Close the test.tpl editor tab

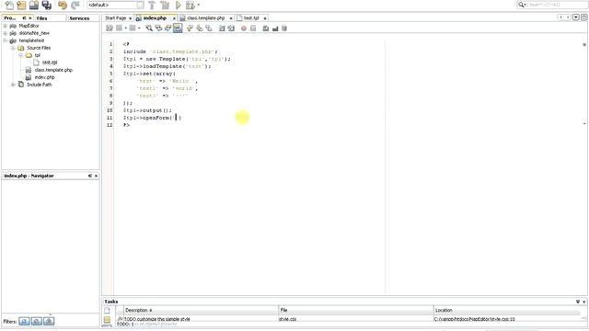(x=265, y=18)
